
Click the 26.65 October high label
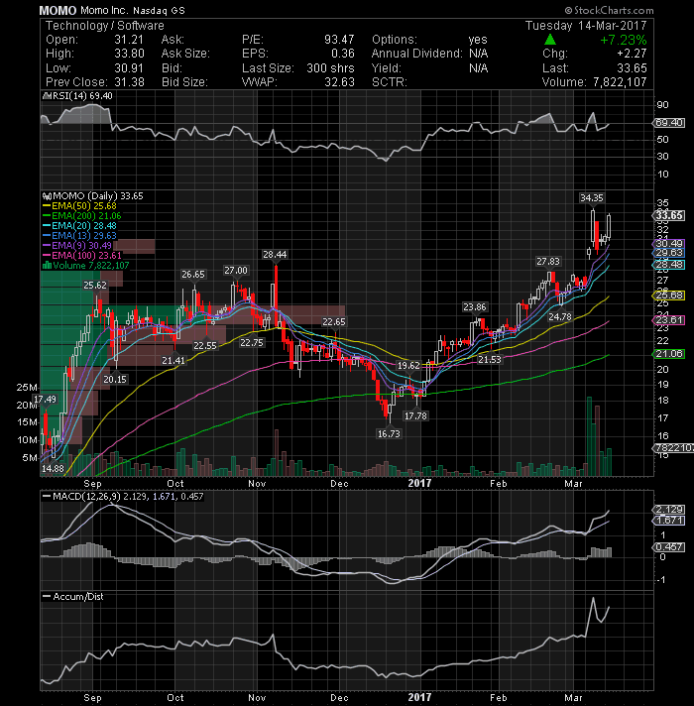(x=193, y=275)
